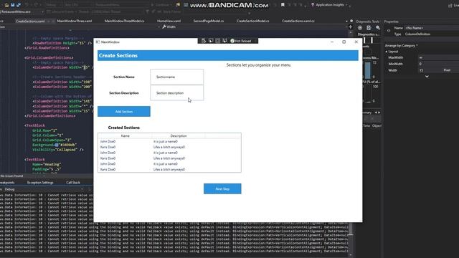
Task: Click the Diagnostic Tools summary left arrow
Action: (x=376, y=113)
